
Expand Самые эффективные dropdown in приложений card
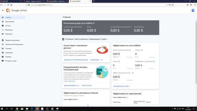point(120,97)
